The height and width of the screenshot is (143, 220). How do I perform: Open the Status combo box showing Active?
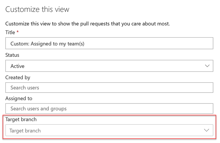click(x=109, y=66)
